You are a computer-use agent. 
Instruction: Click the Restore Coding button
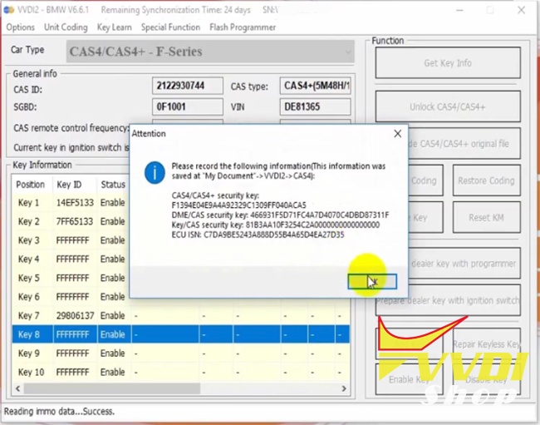click(x=486, y=180)
